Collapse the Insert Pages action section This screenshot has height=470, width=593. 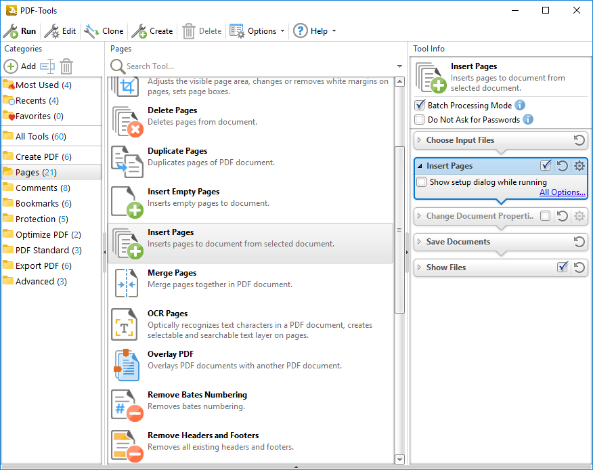pos(420,166)
